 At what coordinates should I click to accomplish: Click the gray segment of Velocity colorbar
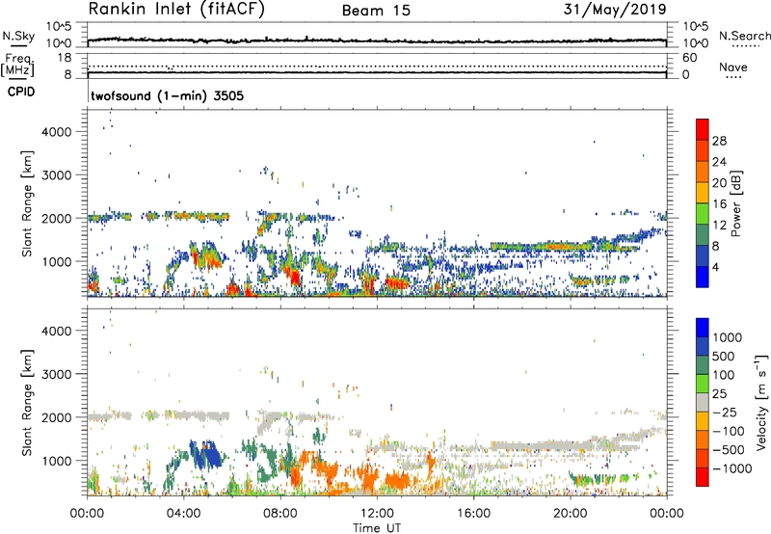click(703, 402)
